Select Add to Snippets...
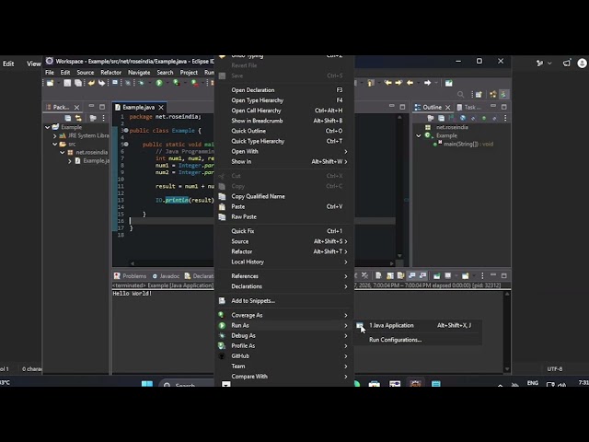This screenshot has height=442, width=589. pyautogui.click(x=283, y=301)
